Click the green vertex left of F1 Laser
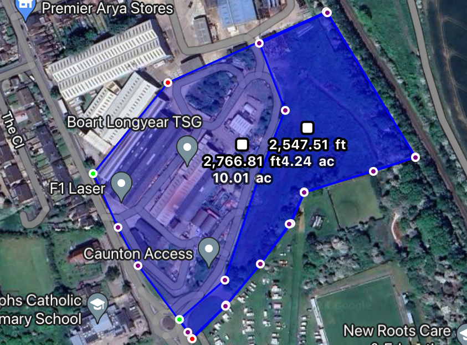The height and width of the screenshot is (345, 467). click(x=93, y=174)
